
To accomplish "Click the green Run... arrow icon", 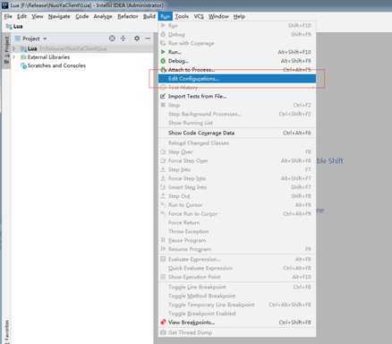I will 163,52.
